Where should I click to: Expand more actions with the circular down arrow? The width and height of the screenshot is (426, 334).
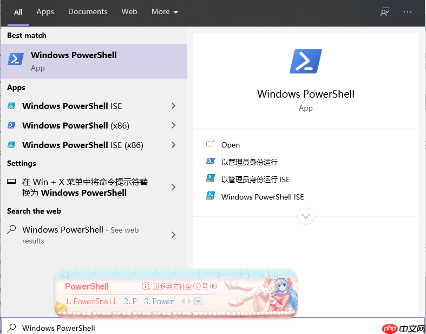coord(306,216)
